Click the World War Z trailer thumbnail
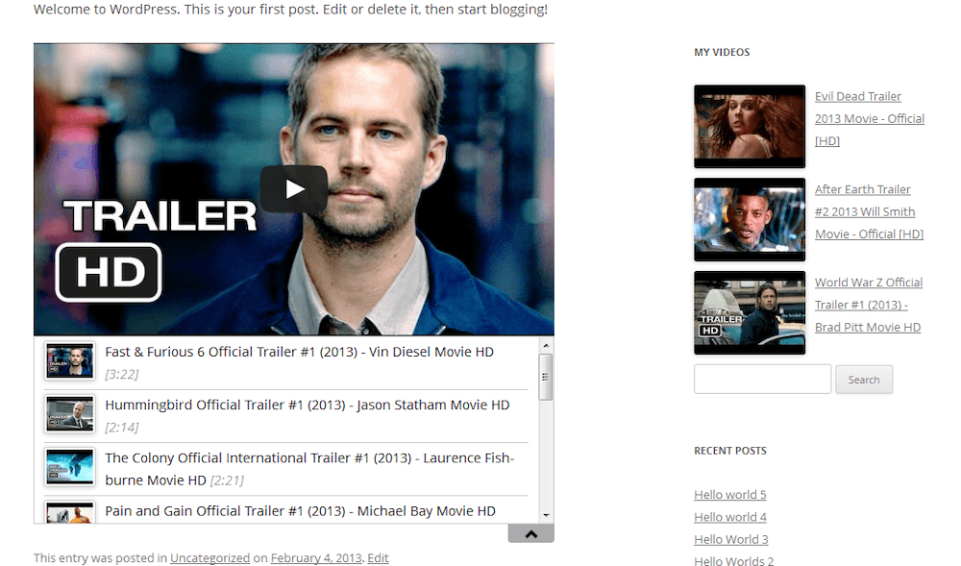961x566 pixels. click(750, 312)
